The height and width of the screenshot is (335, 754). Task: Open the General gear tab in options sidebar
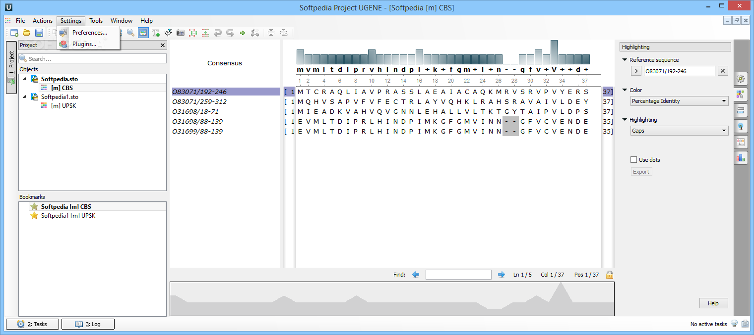pos(741,78)
